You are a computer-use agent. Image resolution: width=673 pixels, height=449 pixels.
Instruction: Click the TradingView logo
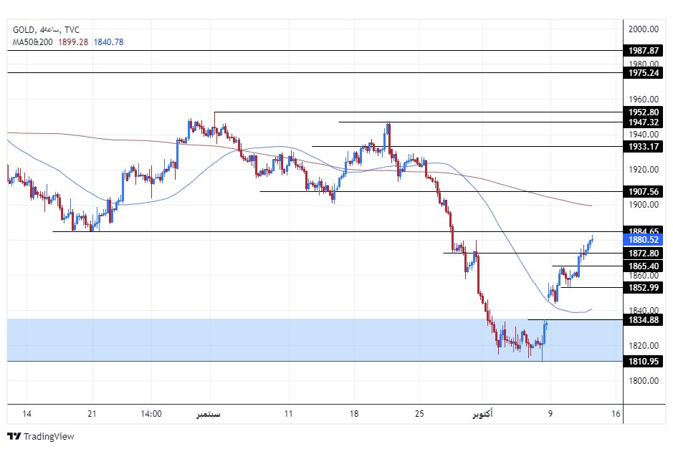pyautogui.click(x=40, y=436)
